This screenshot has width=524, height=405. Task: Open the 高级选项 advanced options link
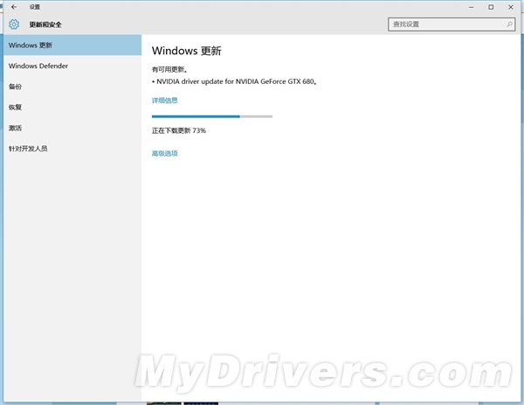click(165, 154)
